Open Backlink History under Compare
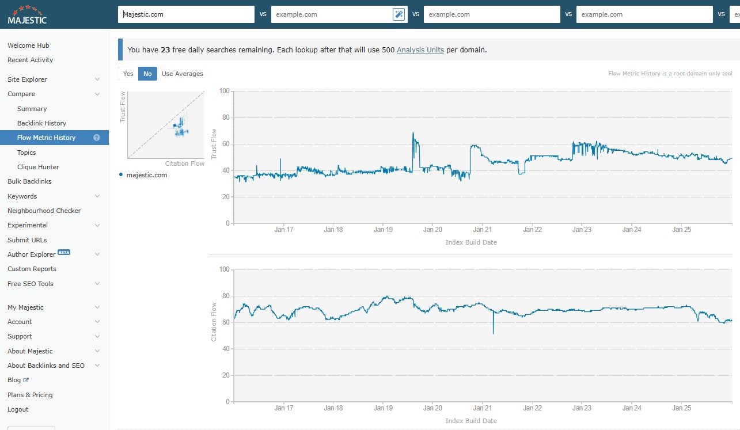The width and height of the screenshot is (740, 430). pyautogui.click(x=41, y=123)
